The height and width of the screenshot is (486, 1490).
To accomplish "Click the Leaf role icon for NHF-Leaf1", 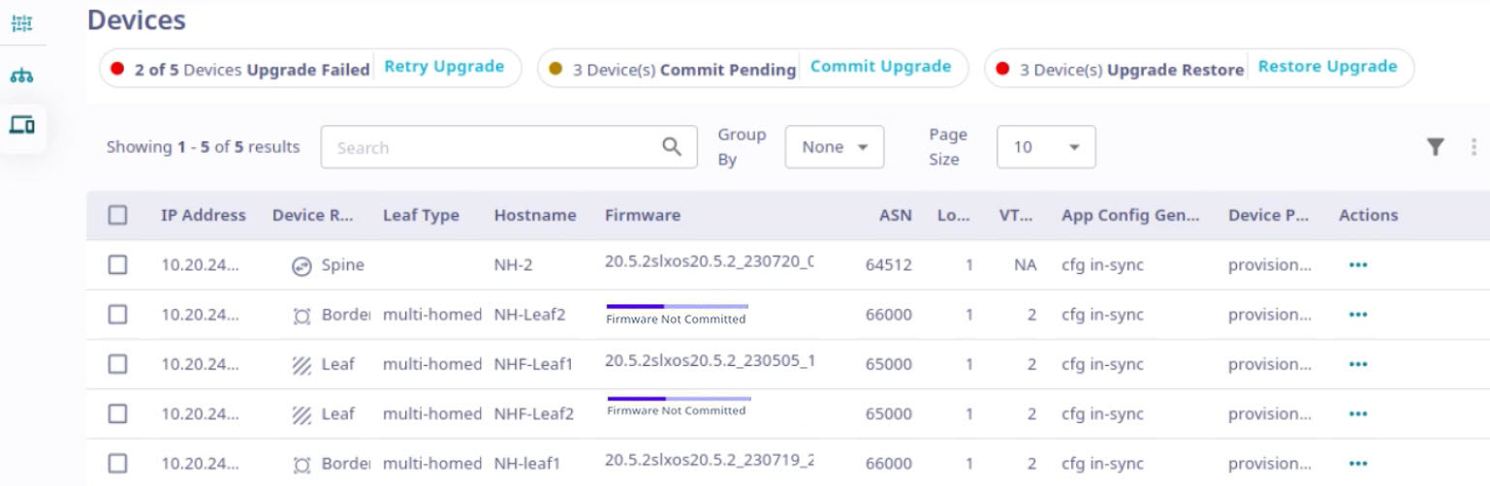I will click(x=301, y=365).
